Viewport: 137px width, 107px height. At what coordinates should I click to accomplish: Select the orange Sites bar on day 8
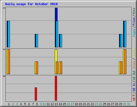[37, 68]
